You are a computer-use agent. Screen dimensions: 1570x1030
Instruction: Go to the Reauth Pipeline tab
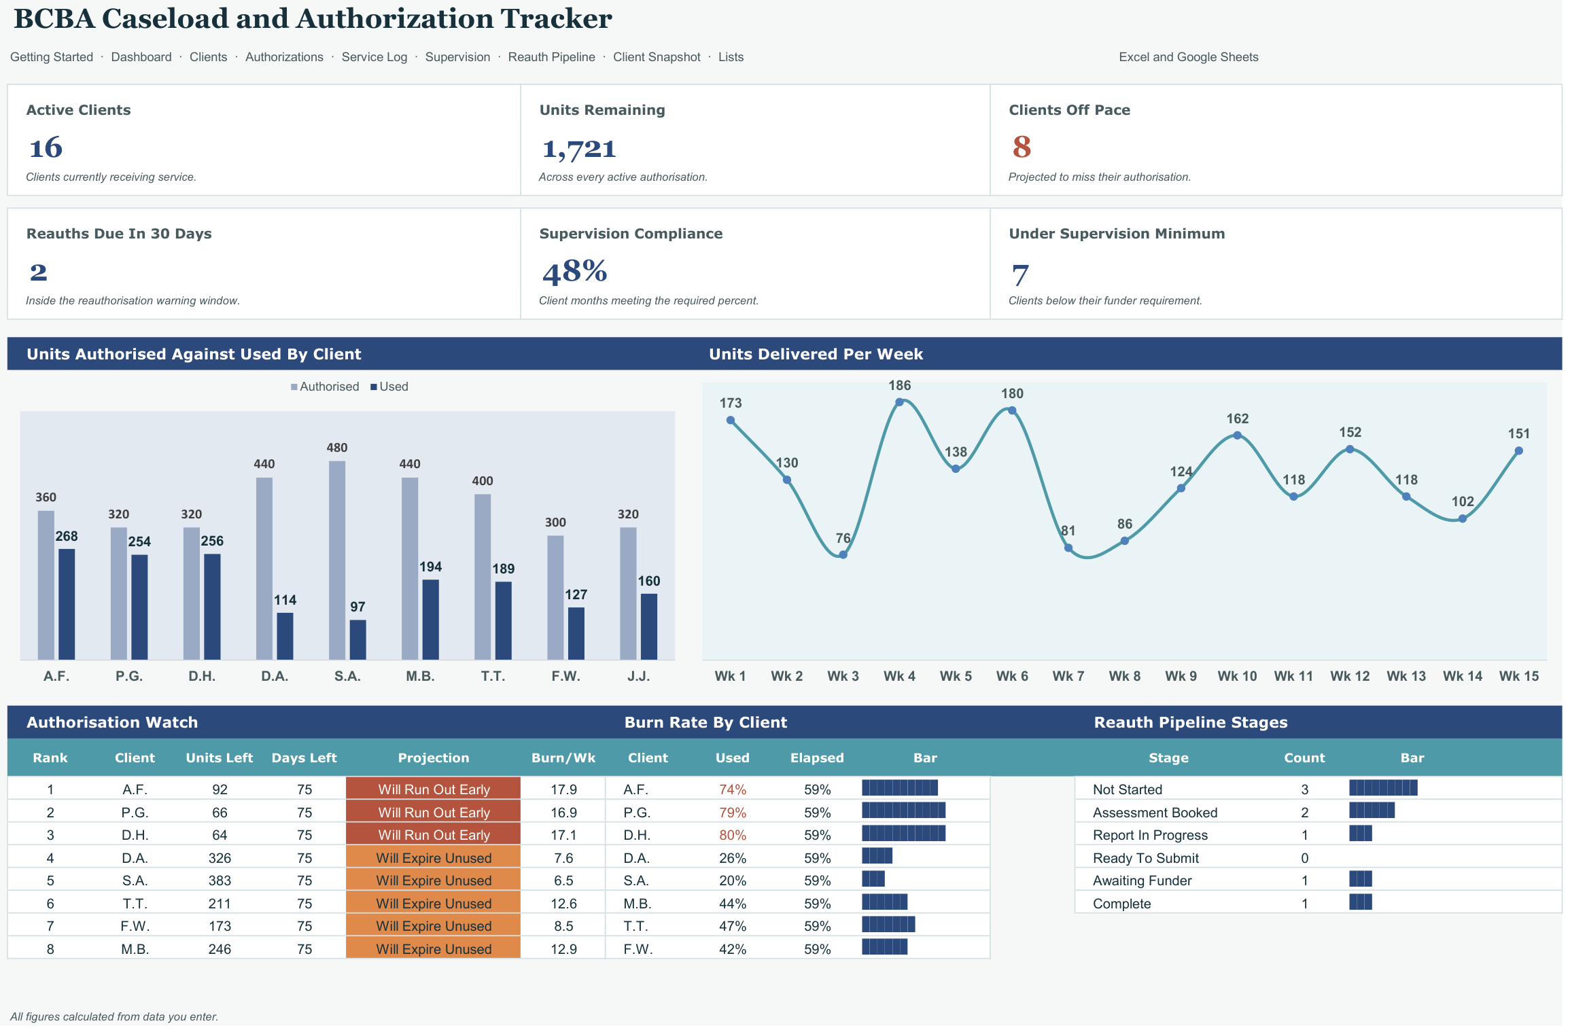[x=551, y=57]
